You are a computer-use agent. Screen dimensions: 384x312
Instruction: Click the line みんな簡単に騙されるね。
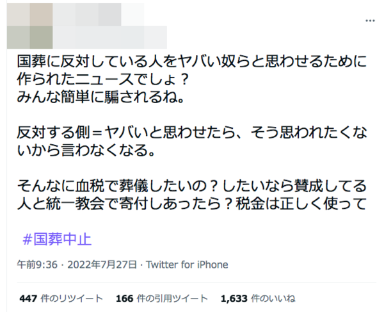click(100, 97)
